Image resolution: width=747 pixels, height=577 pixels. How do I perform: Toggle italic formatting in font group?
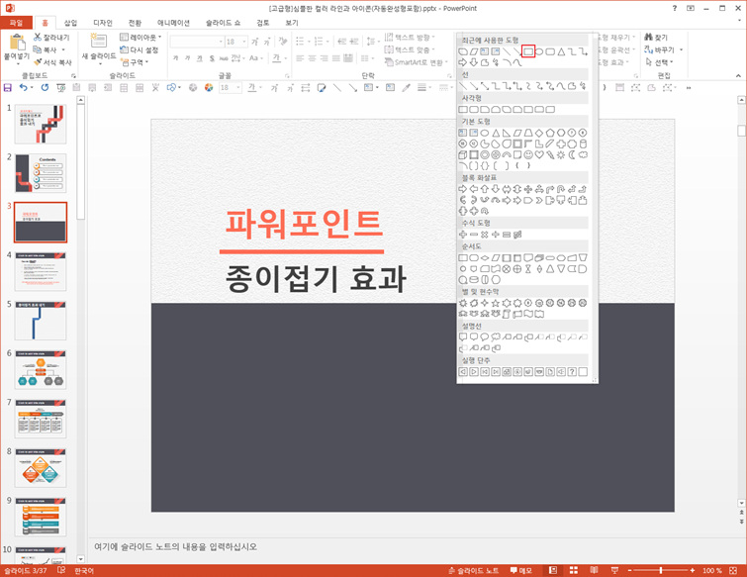tap(187, 58)
